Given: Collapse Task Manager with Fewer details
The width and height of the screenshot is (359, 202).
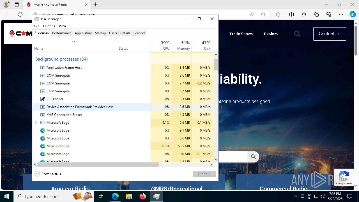Looking at the screenshot, I should point(48,174).
